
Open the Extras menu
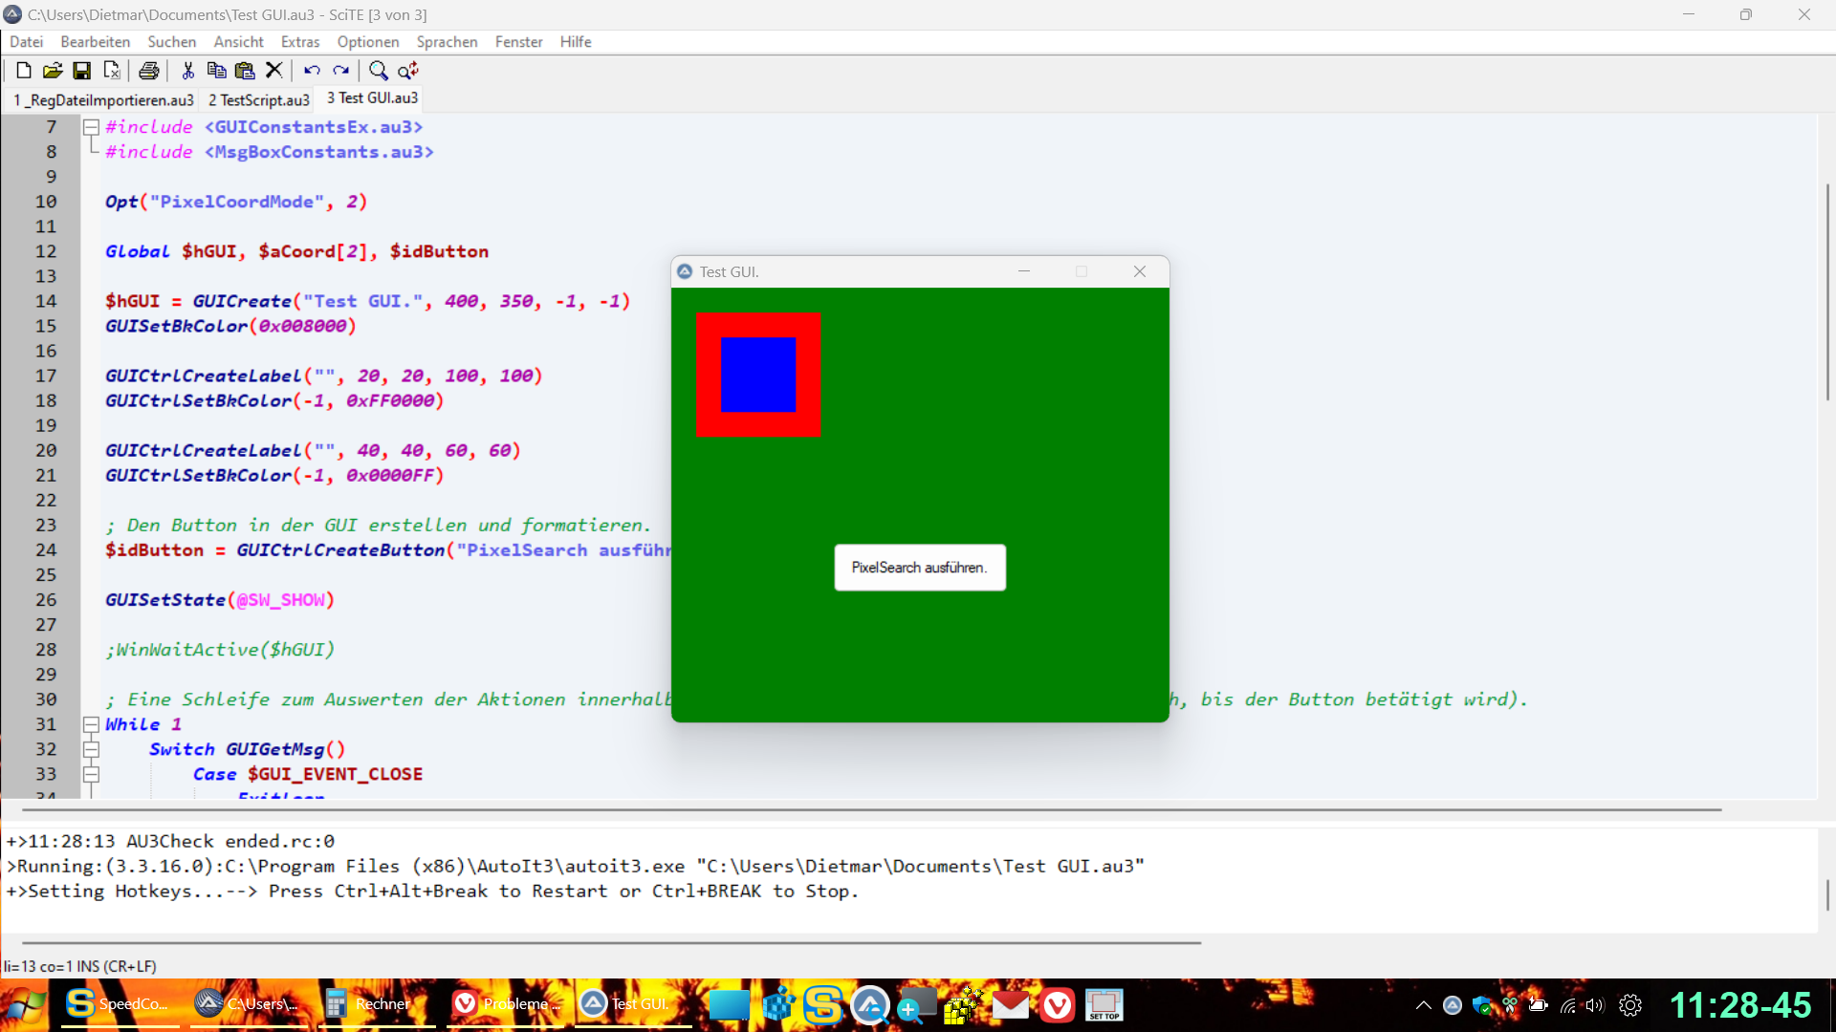point(299,42)
